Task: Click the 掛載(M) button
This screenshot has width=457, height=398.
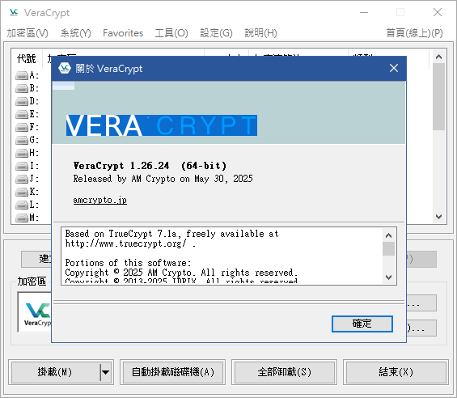Action: (55, 372)
